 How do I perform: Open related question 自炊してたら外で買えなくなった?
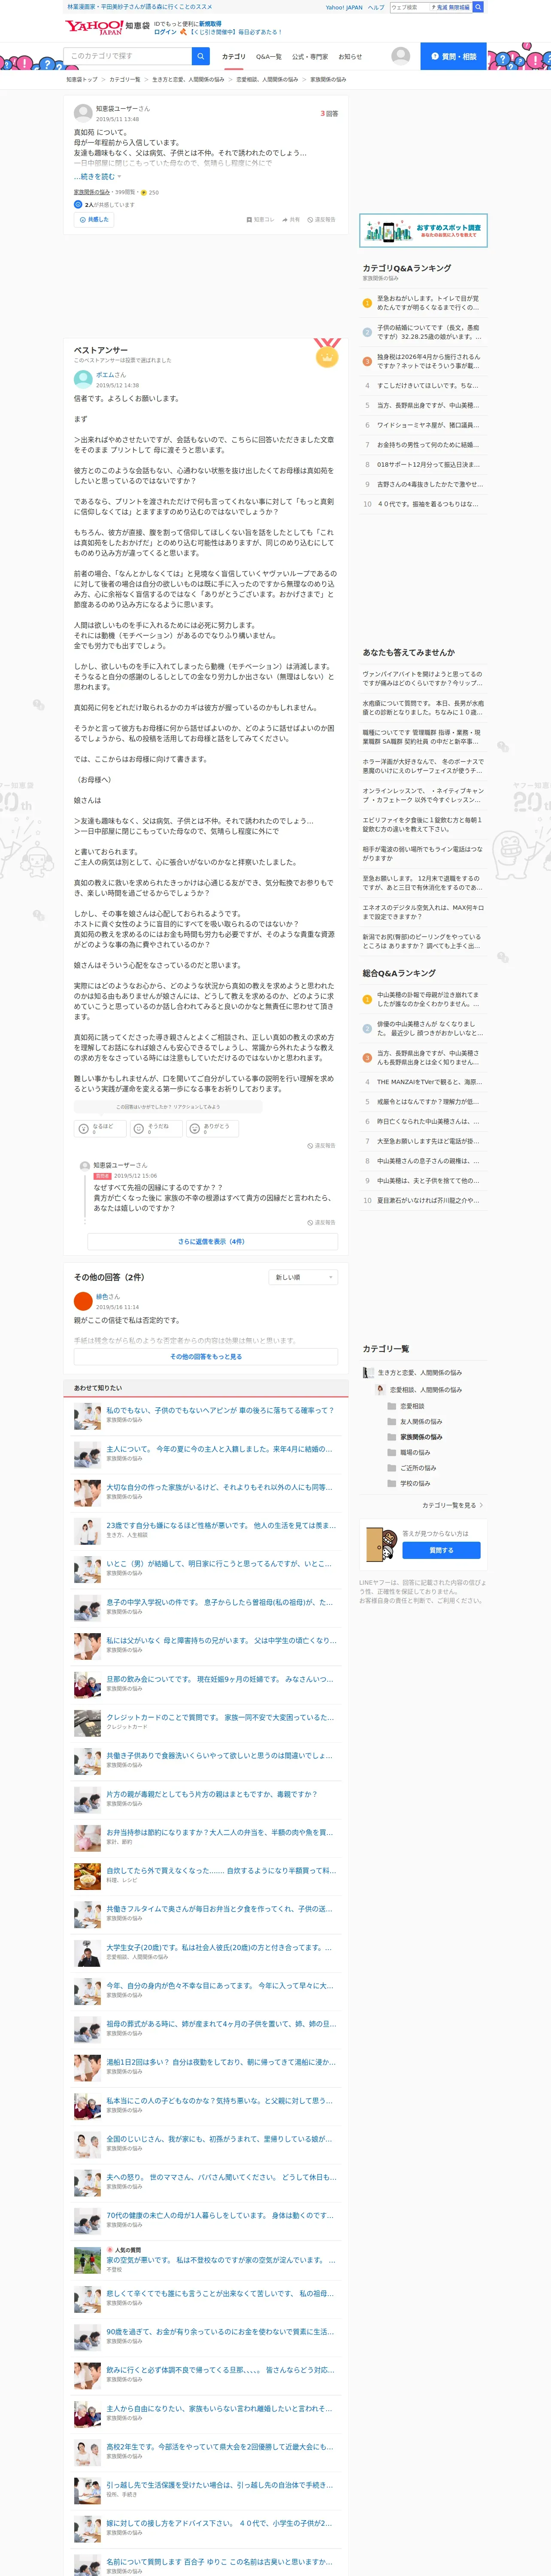[221, 1870]
